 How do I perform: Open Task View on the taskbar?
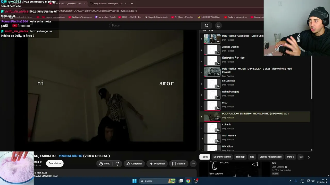pos(181,181)
